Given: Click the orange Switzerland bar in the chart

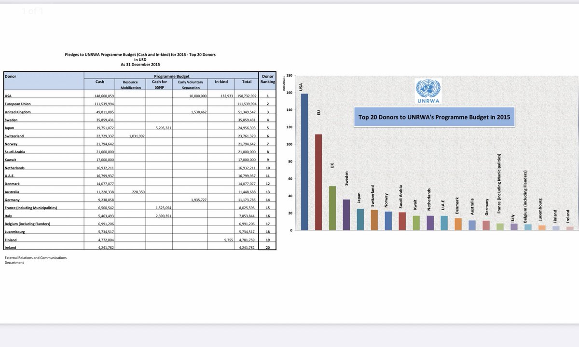Looking at the screenshot, I should click(374, 220).
